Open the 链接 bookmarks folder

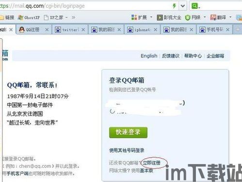pyautogui.click(x=7, y=17)
